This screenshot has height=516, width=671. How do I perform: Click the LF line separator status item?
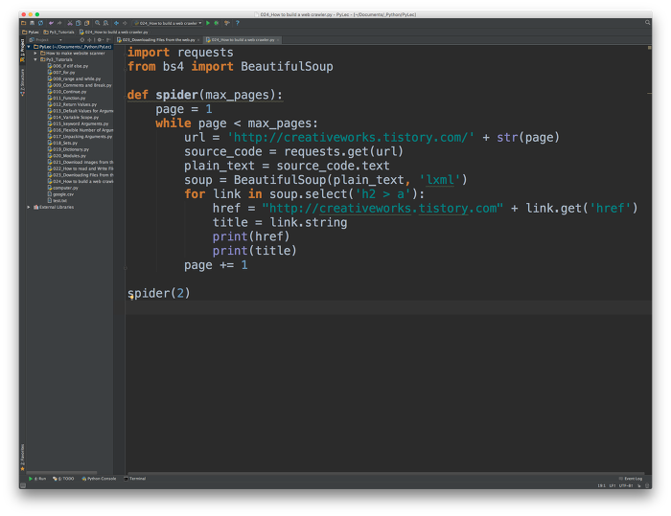[613, 485]
